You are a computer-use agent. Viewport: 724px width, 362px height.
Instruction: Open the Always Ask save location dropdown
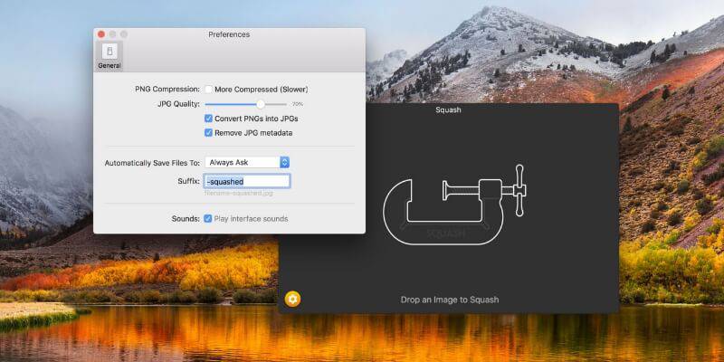pos(247,162)
